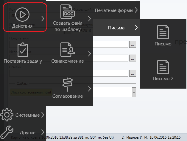The height and width of the screenshot is (141, 187).
Task: Expand the Письма submenu chevron
Action: coord(136,28)
